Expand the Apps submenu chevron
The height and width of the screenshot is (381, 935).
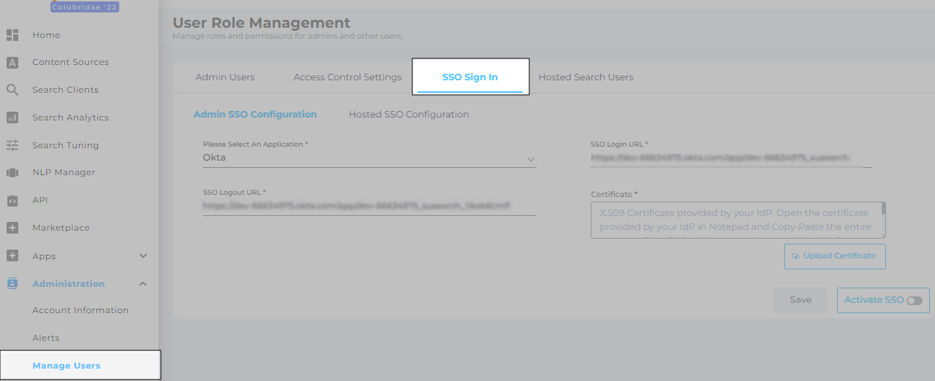point(143,256)
